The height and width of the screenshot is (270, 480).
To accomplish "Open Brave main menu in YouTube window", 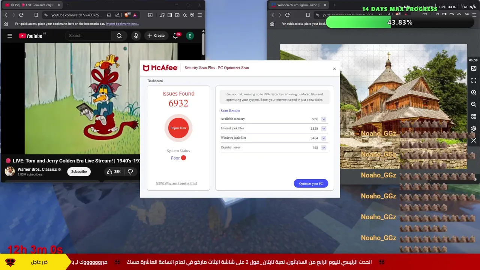I will [200, 15].
